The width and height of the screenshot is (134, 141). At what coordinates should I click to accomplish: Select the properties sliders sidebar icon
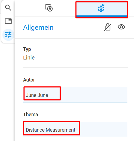tap(8, 35)
